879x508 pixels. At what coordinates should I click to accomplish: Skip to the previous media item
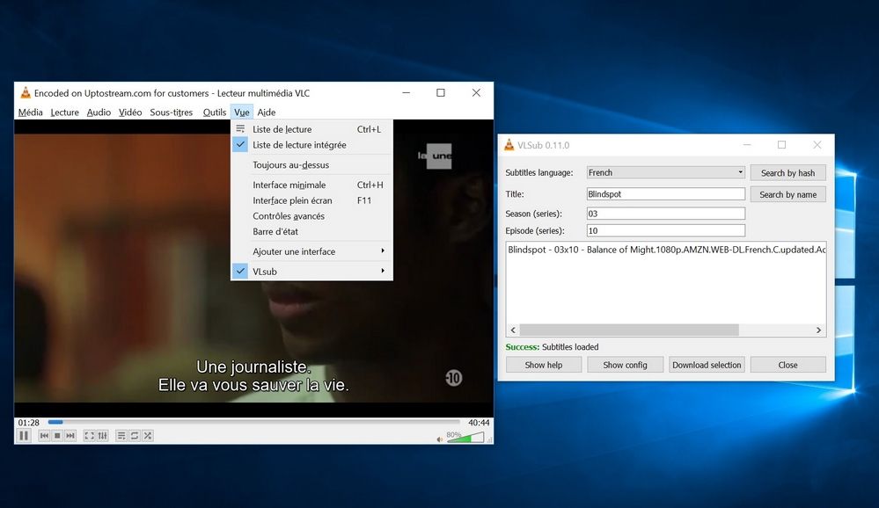44,435
